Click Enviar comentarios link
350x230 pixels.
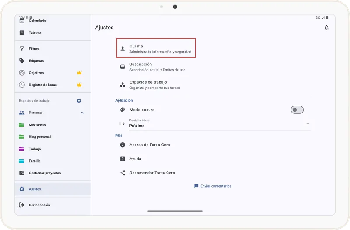tap(213, 186)
